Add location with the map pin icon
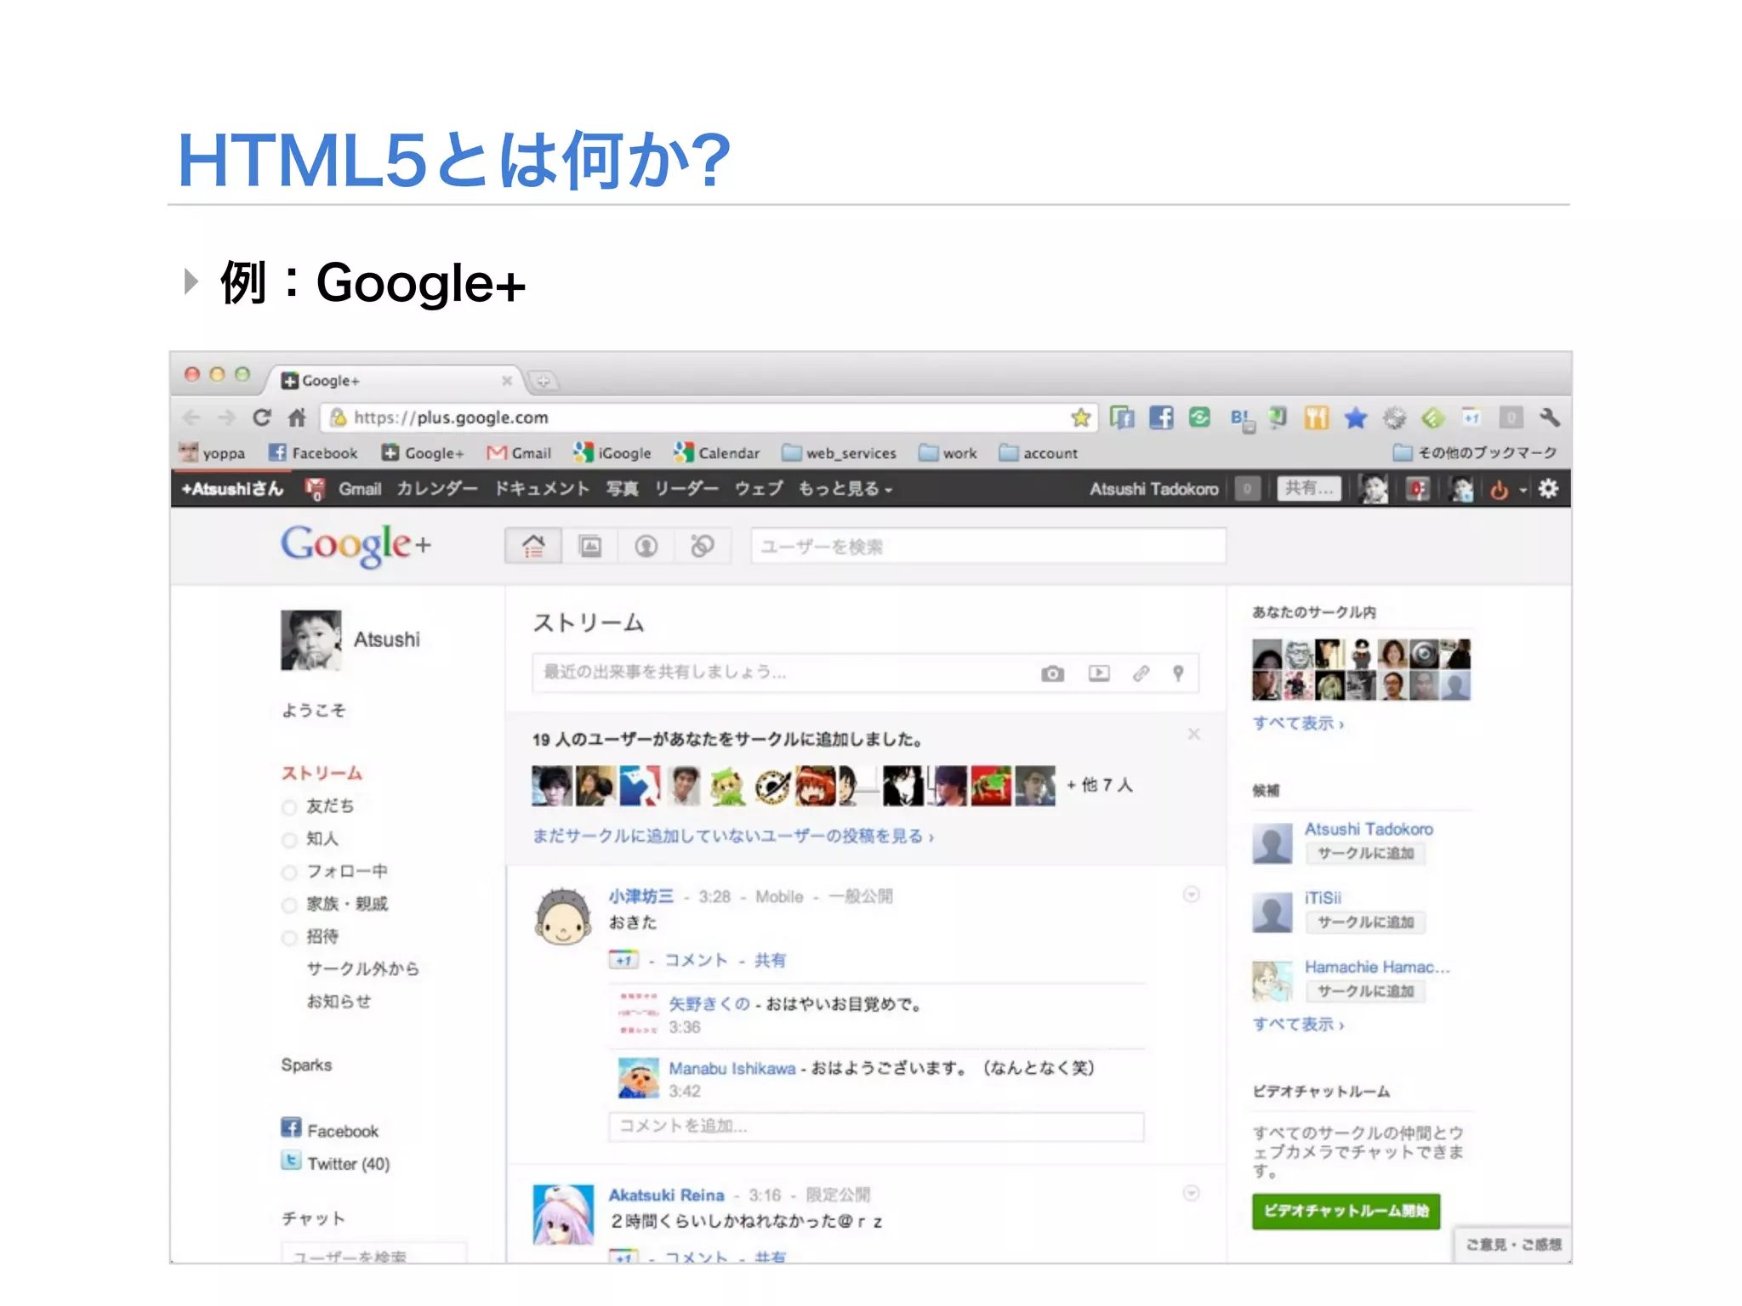The height and width of the screenshot is (1306, 1742). tap(1178, 673)
